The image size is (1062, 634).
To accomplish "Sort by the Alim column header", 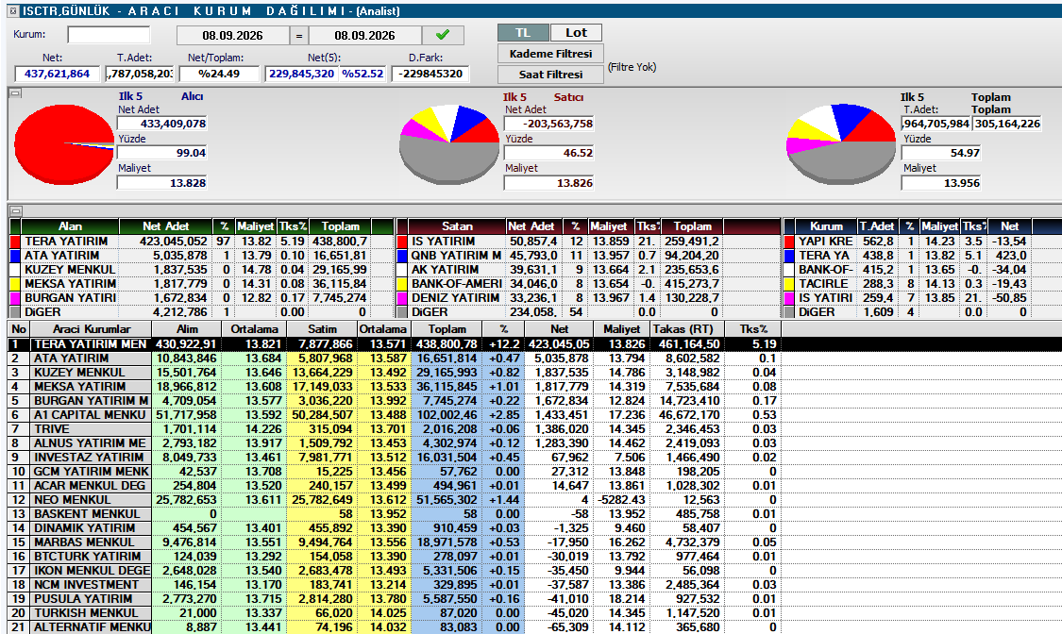I will [187, 329].
